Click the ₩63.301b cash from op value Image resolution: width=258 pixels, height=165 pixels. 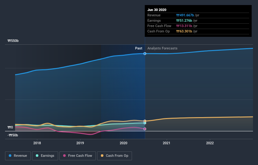(184, 31)
